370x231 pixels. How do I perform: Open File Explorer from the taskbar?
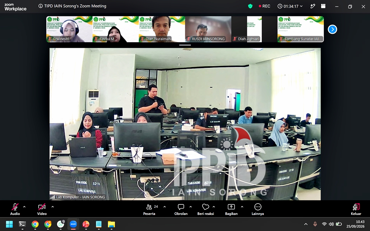point(111,224)
